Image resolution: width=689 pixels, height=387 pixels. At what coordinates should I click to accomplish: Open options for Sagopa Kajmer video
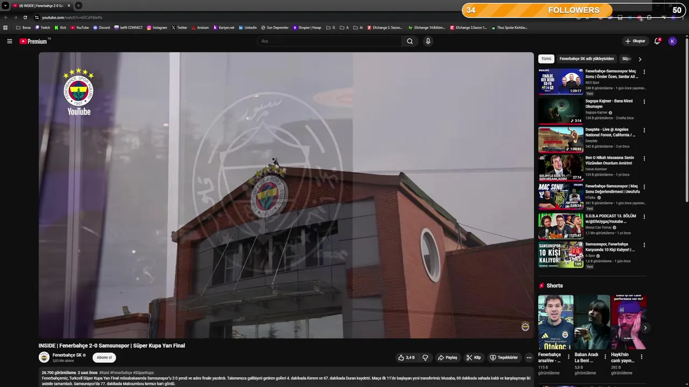click(x=644, y=102)
